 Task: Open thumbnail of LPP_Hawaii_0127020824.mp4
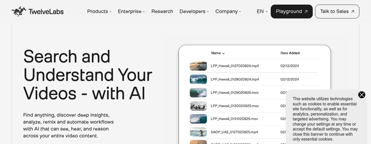point(198,66)
